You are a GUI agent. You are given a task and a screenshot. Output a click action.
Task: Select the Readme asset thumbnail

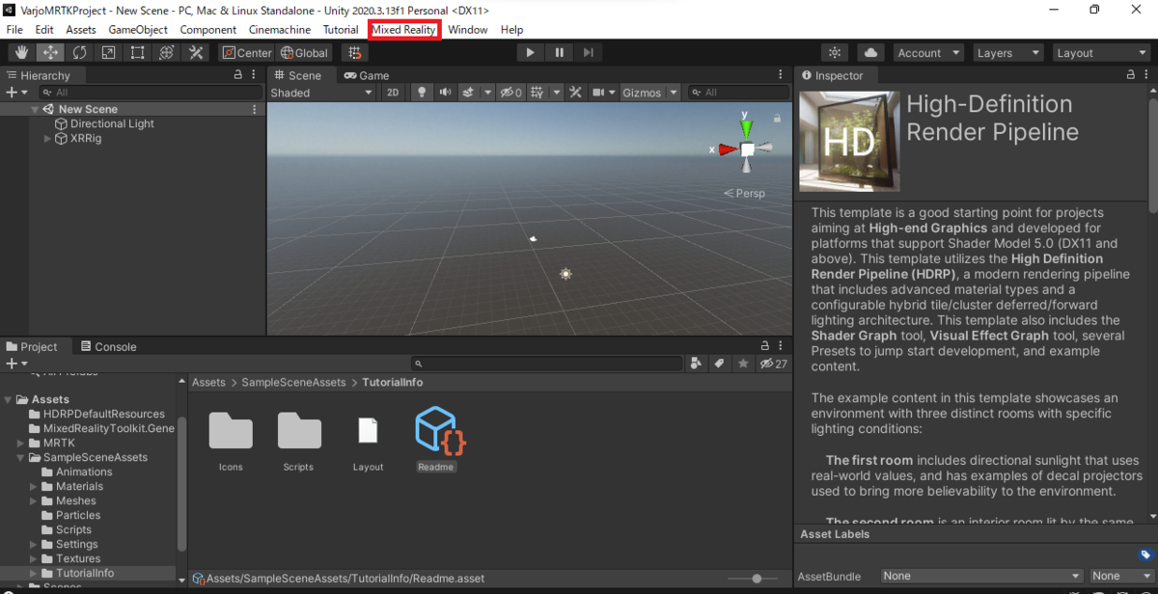[x=440, y=431]
